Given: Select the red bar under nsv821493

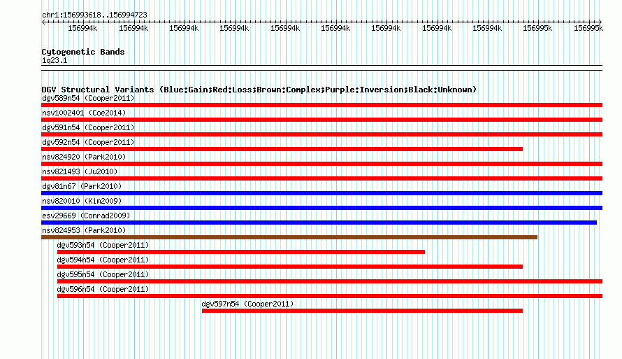Looking at the screenshot, I should pyautogui.click(x=321, y=178).
